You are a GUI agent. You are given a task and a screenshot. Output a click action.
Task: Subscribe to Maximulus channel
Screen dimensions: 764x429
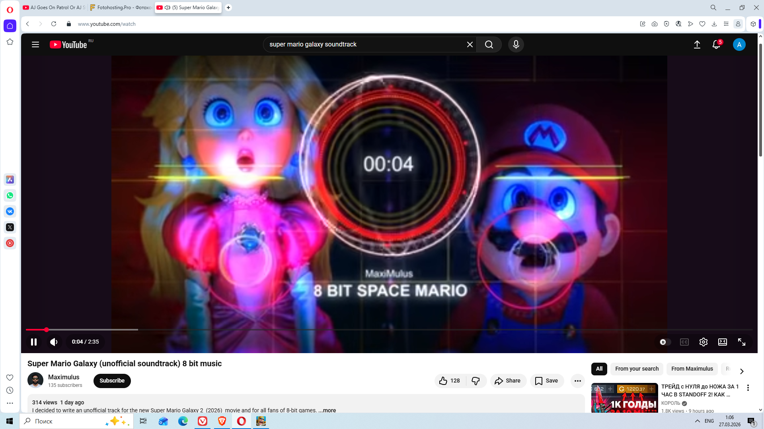click(x=112, y=381)
